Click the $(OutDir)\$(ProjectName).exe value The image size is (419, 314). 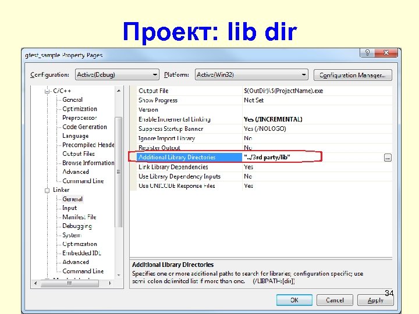click(x=283, y=91)
